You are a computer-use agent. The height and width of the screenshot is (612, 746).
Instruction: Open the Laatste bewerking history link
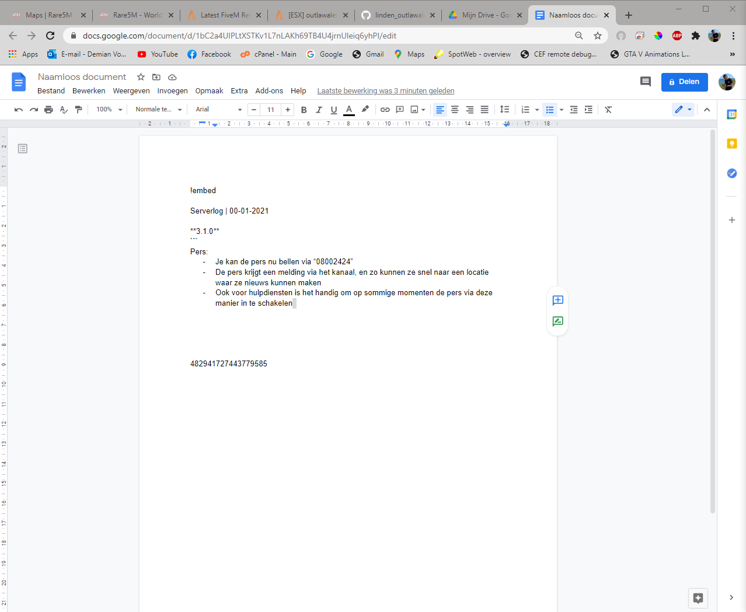pyautogui.click(x=385, y=91)
